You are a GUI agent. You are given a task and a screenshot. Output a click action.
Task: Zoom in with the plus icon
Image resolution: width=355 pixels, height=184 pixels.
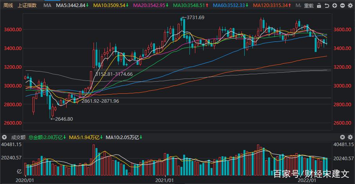335,6
